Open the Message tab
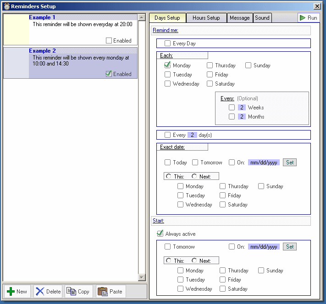This screenshot has width=326, height=304. 239,18
